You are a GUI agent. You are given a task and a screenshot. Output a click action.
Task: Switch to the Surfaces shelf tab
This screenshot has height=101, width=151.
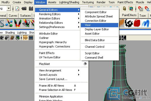[25, 16]
